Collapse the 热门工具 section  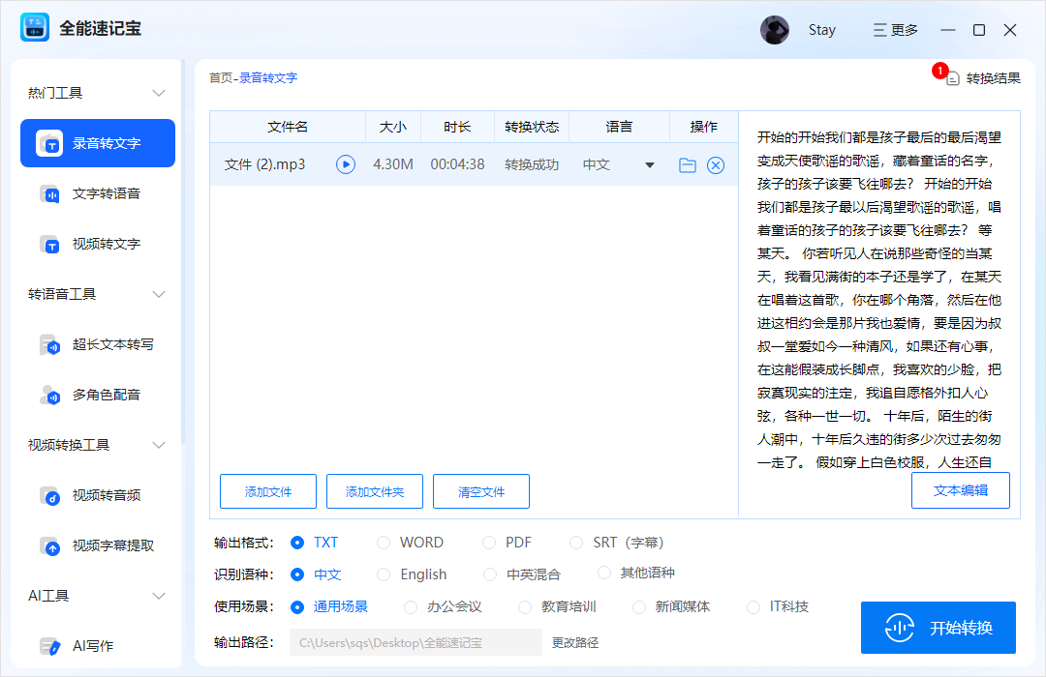158,92
